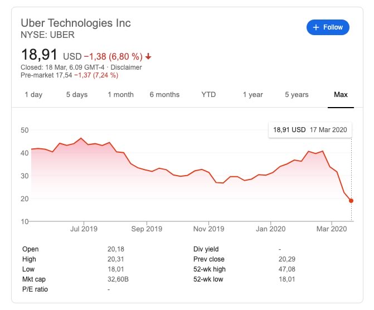Click the Mkt cap value 32,60B
Viewport: 374px width, 310px height.
click(118, 279)
